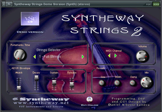Increase MIDI Channel with right arrow
Viewport: 162px width, 112px height.
click(x=116, y=55)
